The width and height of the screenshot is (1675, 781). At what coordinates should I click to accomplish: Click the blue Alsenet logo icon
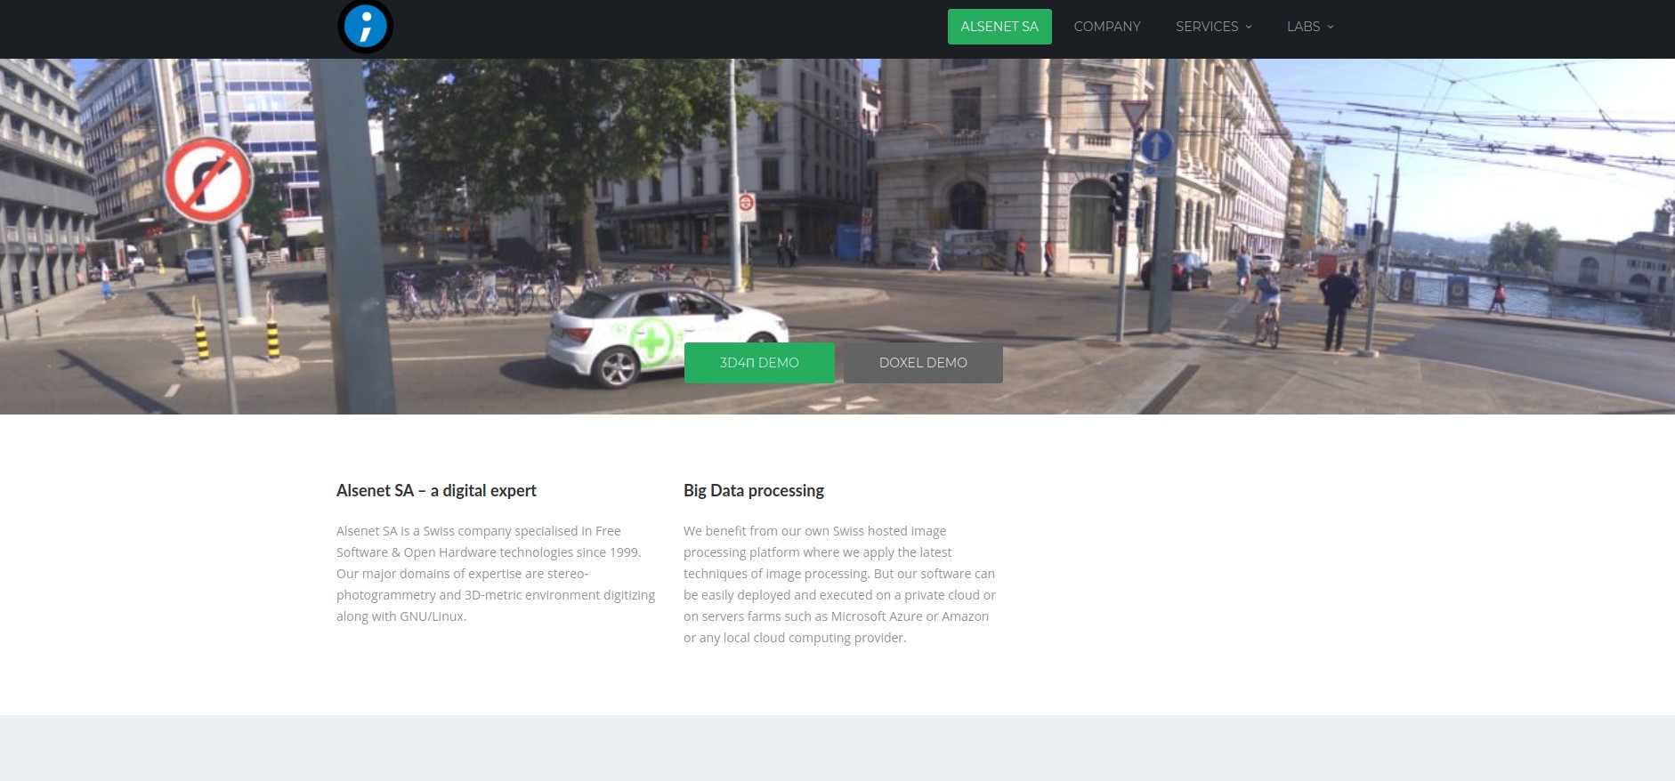(365, 27)
